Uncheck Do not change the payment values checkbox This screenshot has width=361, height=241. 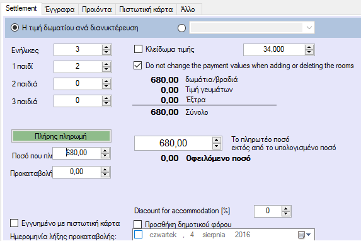pos(138,66)
